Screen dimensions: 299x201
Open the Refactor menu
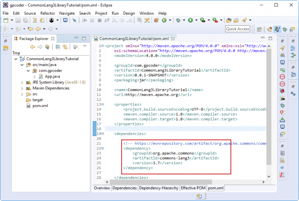coord(47,13)
